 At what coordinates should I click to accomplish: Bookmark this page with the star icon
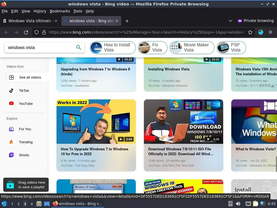click(x=250, y=32)
